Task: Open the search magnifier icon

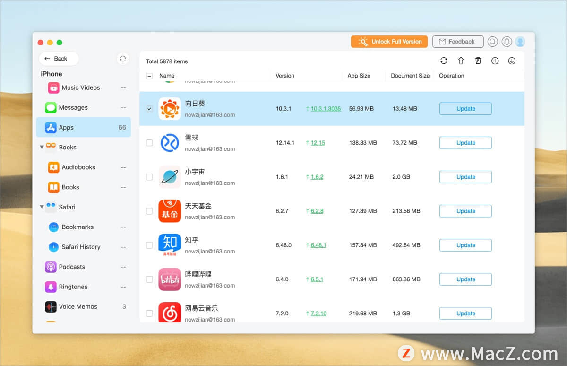Action: click(x=493, y=42)
